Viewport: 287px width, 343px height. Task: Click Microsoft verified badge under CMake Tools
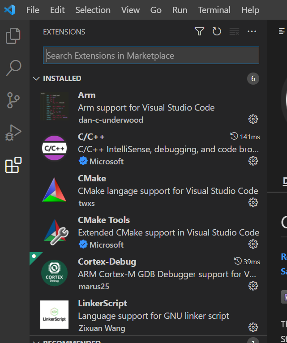[83, 244]
